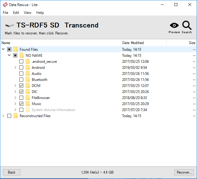Click the Back button
The width and height of the screenshot is (197, 179).
(12, 172)
